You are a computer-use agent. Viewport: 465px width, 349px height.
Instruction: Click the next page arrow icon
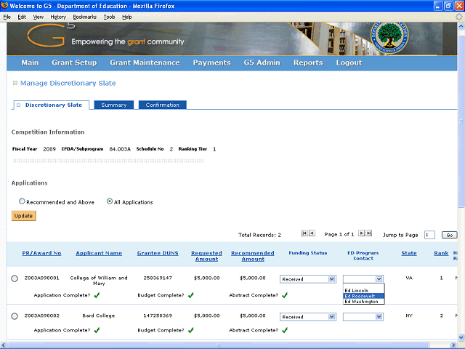(361, 233)
